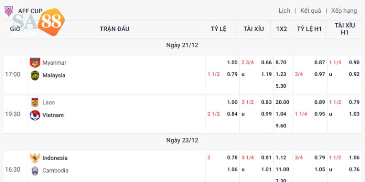Click the Laos team flag icon
The image size is (365, 182).
click(35, 102)
